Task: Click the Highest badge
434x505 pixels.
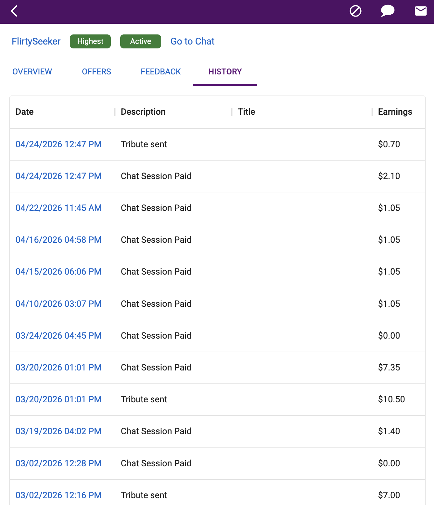Action: (x=90, y=41)
